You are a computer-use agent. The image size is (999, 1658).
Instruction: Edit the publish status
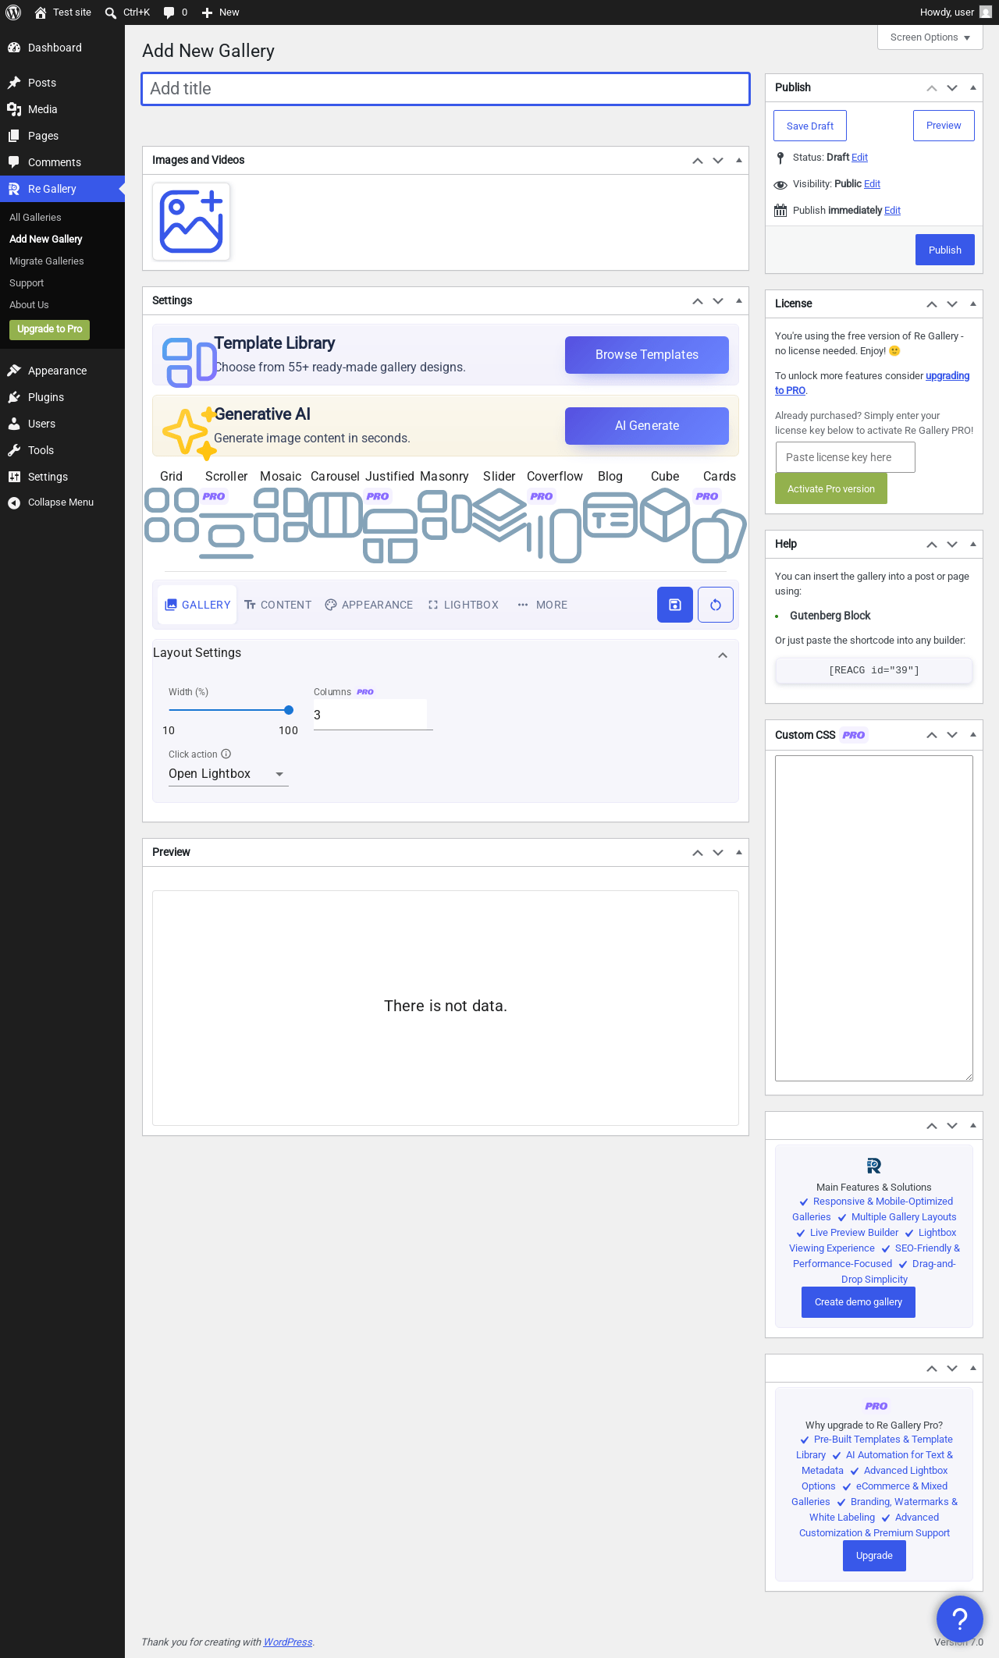point(859,158)
